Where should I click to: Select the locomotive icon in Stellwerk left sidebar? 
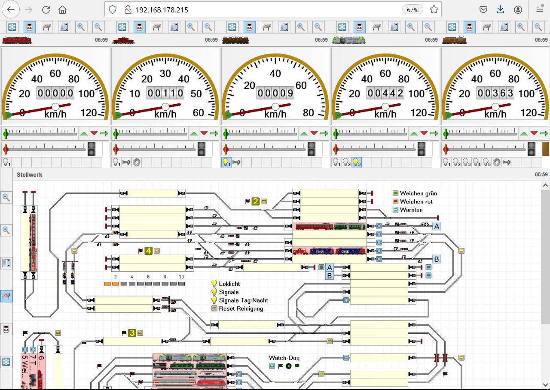(x=6, y=329)
